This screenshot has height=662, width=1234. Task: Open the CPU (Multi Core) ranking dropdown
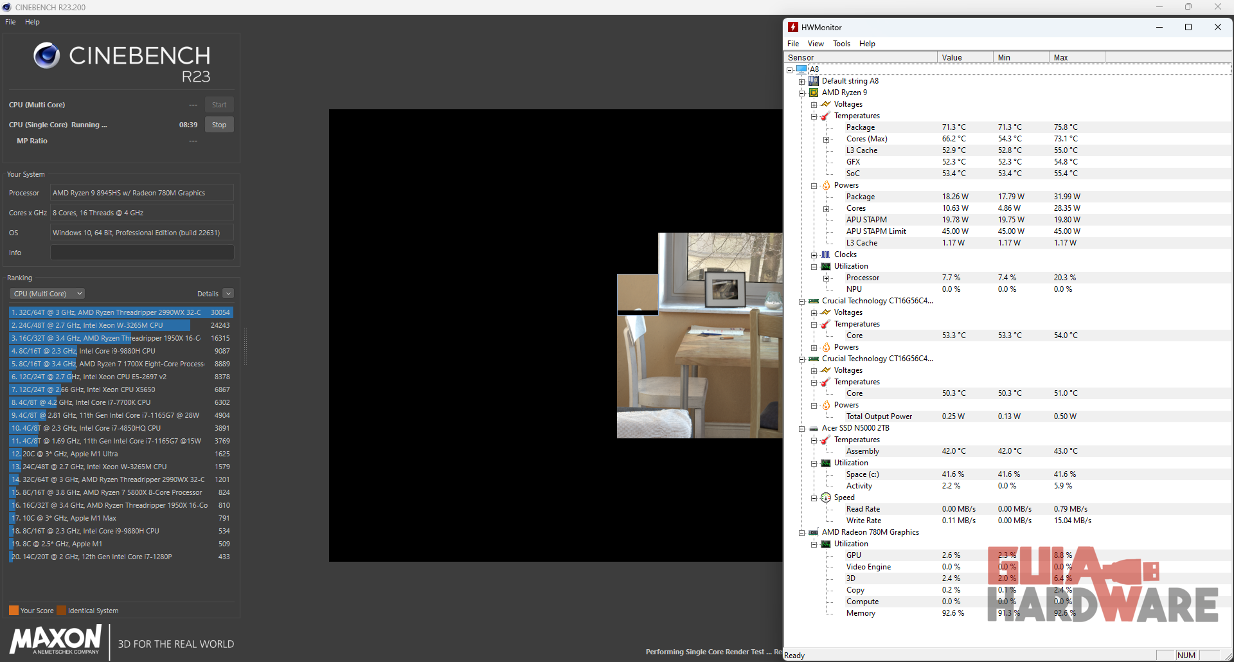click(x=48, y=294)
